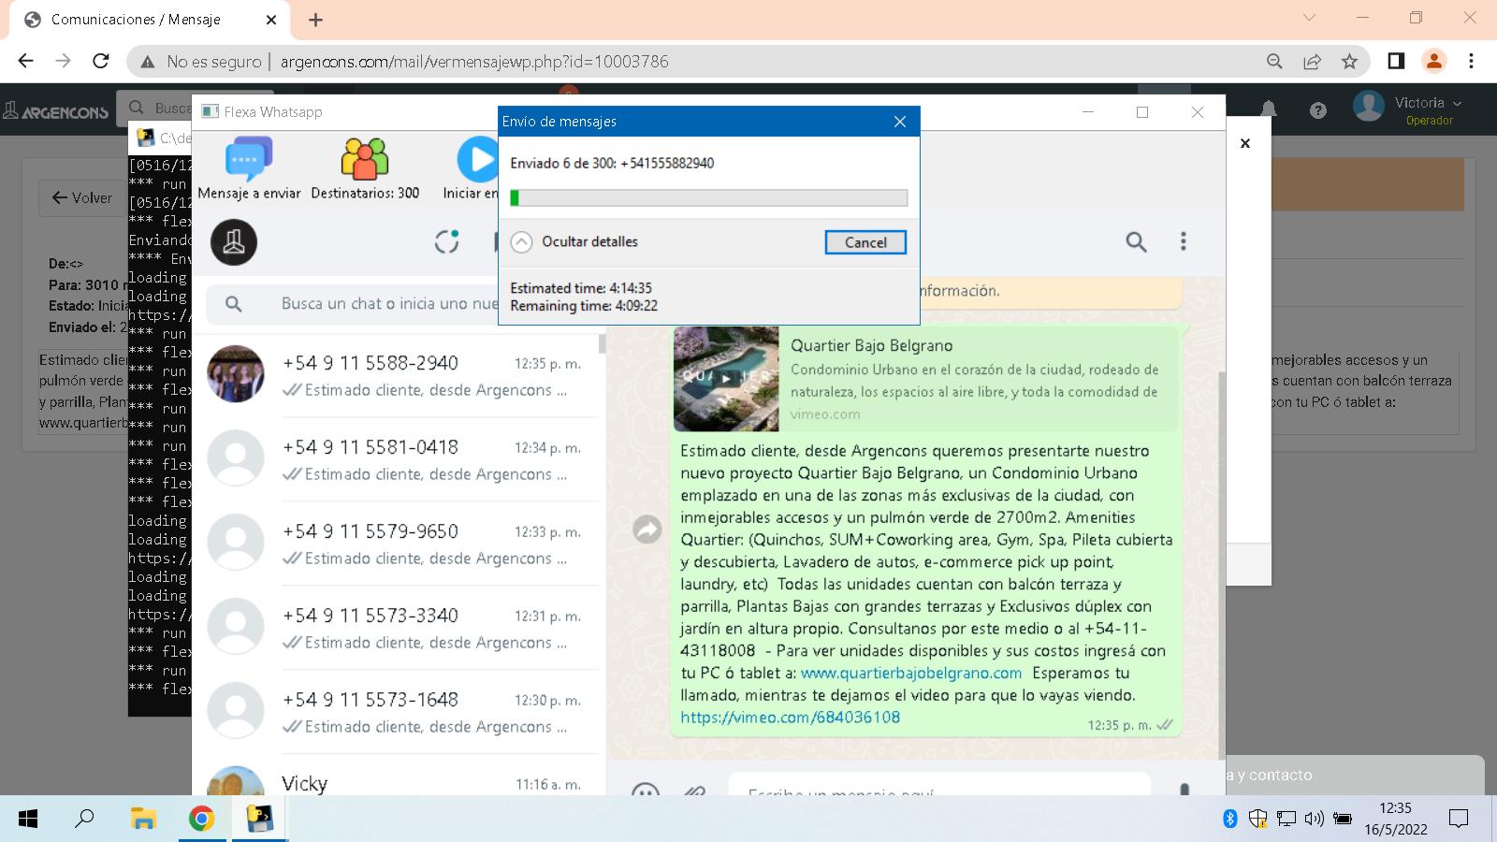Image resolution: width=1497 pixels, height=842 pixels.
Task: Click the sending progress bar
Action: pos(708,197)
